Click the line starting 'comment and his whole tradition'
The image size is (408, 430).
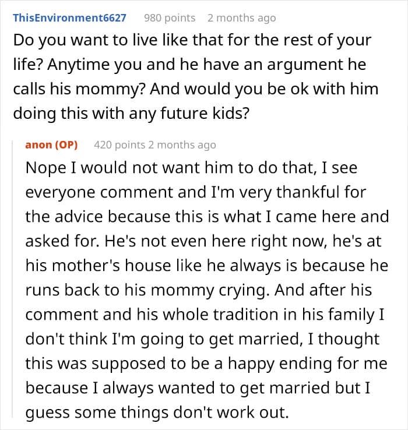point(203,315)
